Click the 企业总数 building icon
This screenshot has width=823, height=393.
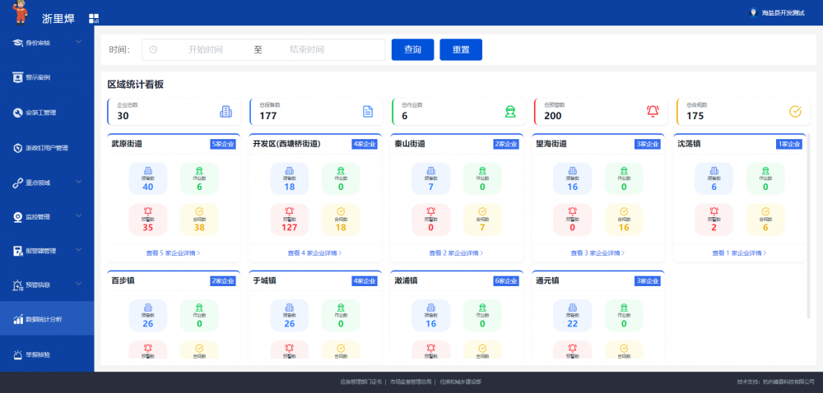click(226, 112)
